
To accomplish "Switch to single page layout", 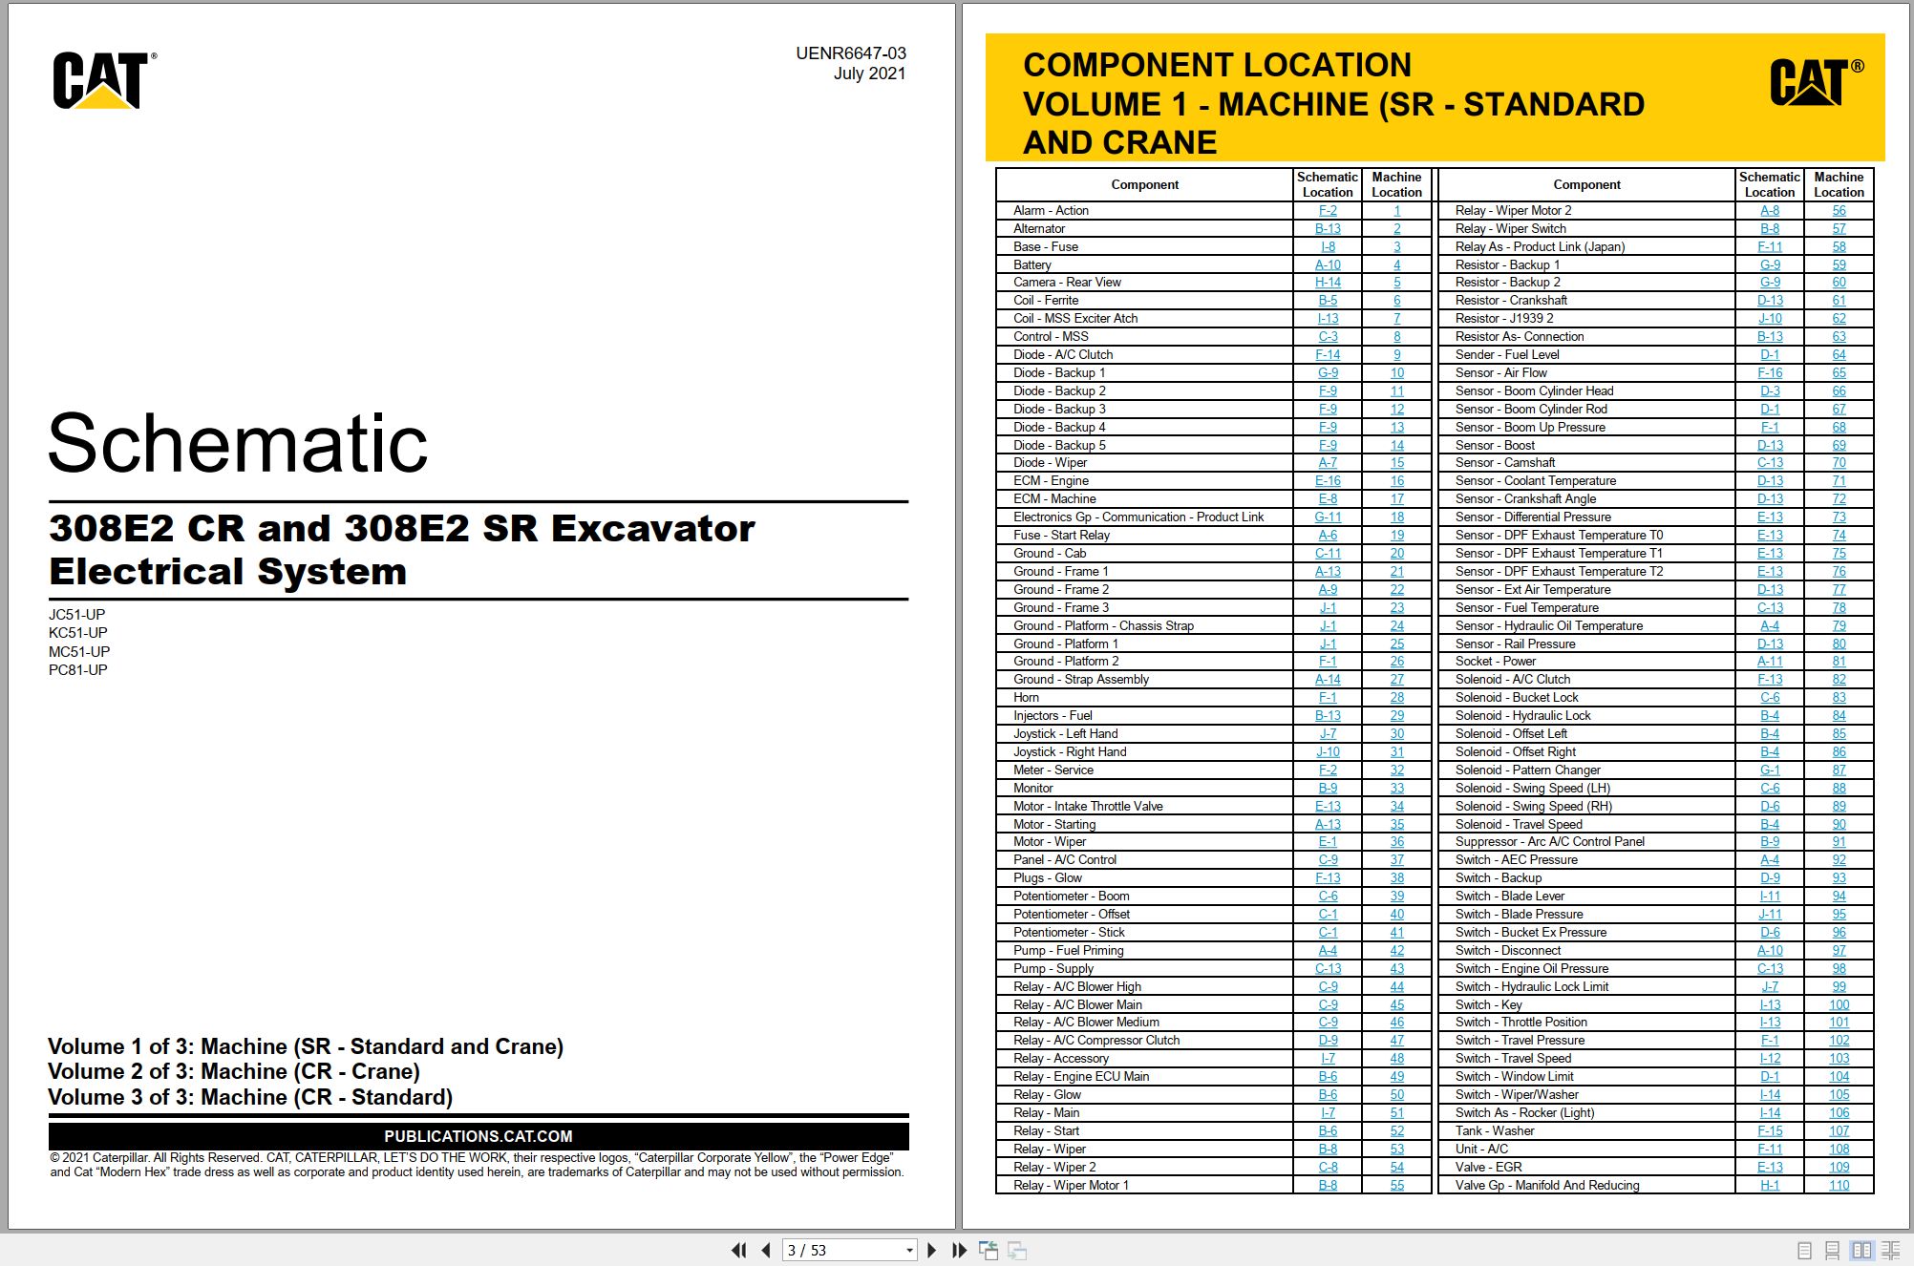I will [x=1804, y=1250].
